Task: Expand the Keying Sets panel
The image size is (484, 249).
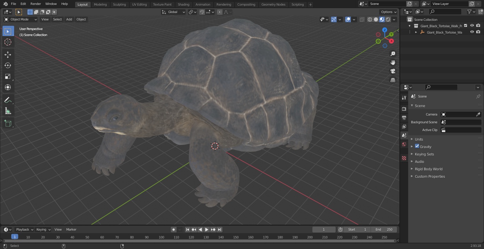Action: click(x=424, y=154)
